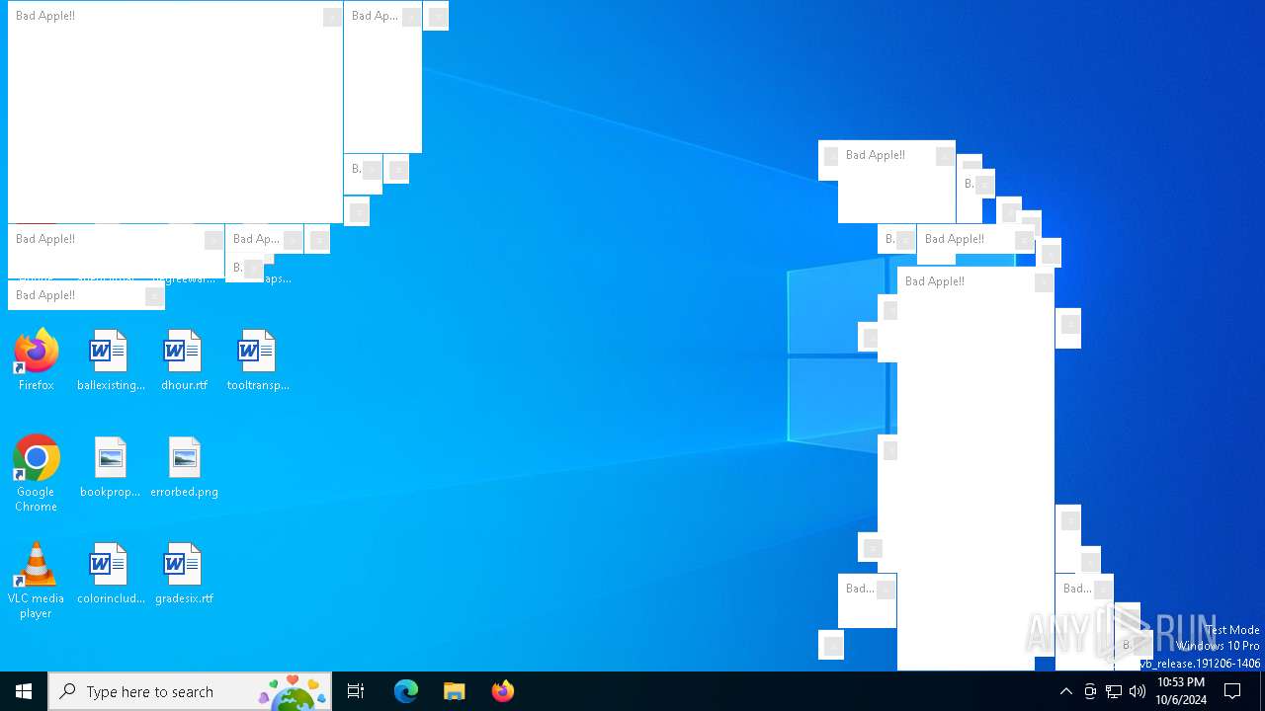
Task: Open Task View from taskbar
Action: [x=356, y=691]
